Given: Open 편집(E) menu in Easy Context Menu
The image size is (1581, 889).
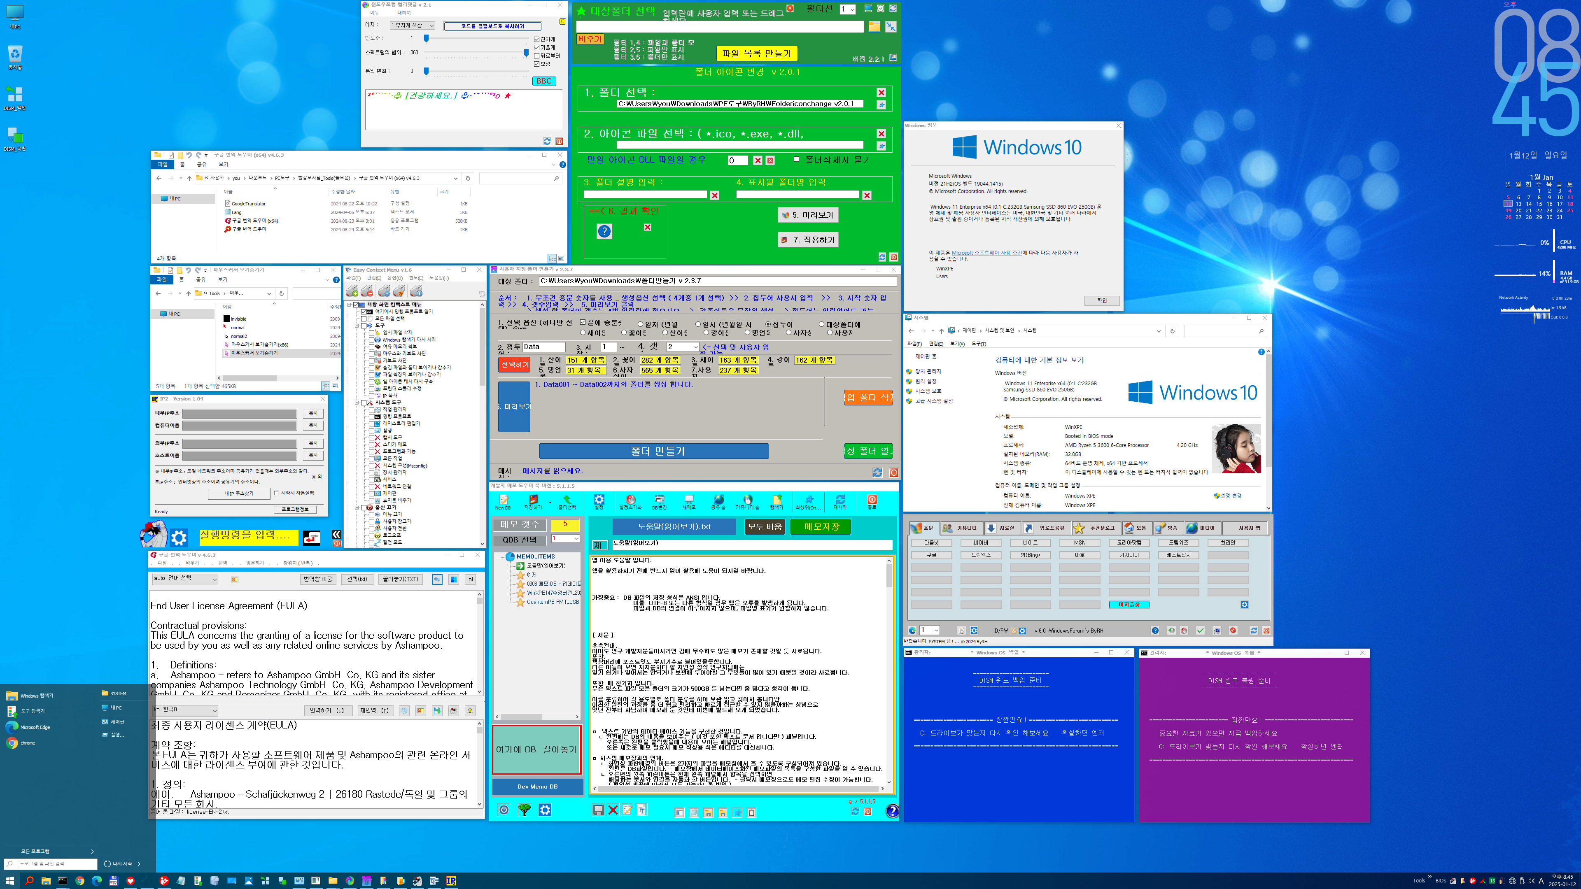Looking at the screenshot, I should 374,278.
